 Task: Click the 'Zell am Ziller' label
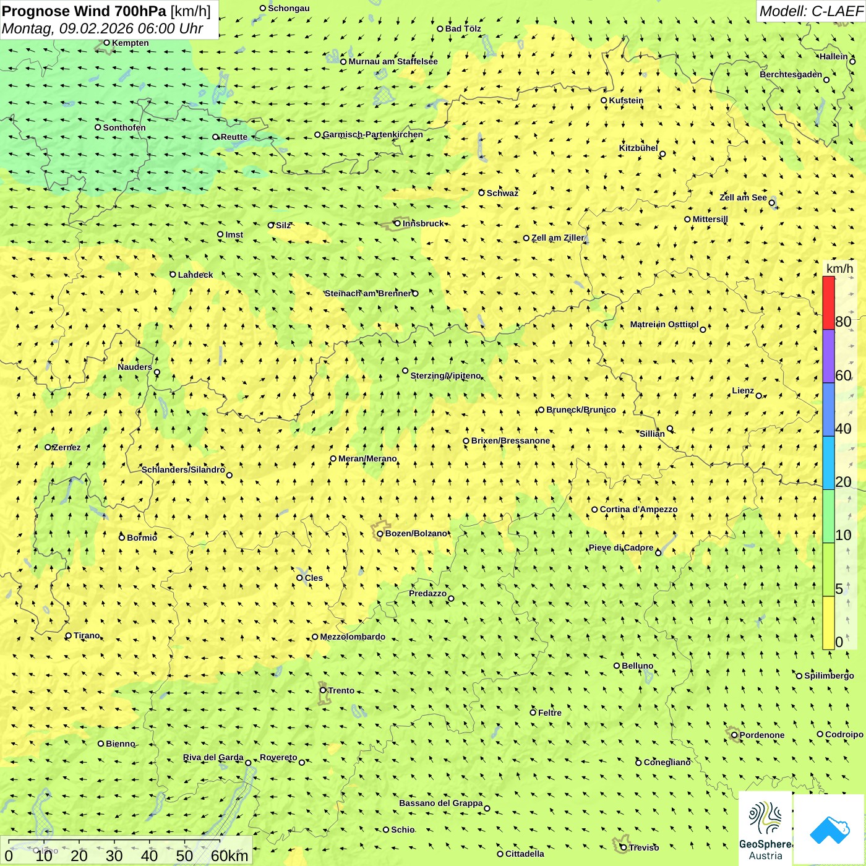pyautogui.click(x=558, y=238)
